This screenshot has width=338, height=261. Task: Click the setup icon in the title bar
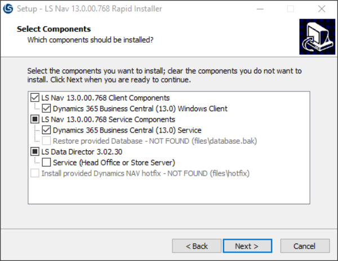tap(8, 8)
